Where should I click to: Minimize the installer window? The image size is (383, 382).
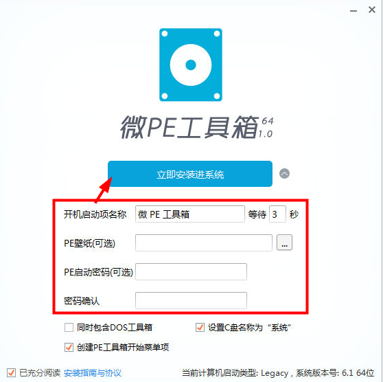click(x=353, y=11)
